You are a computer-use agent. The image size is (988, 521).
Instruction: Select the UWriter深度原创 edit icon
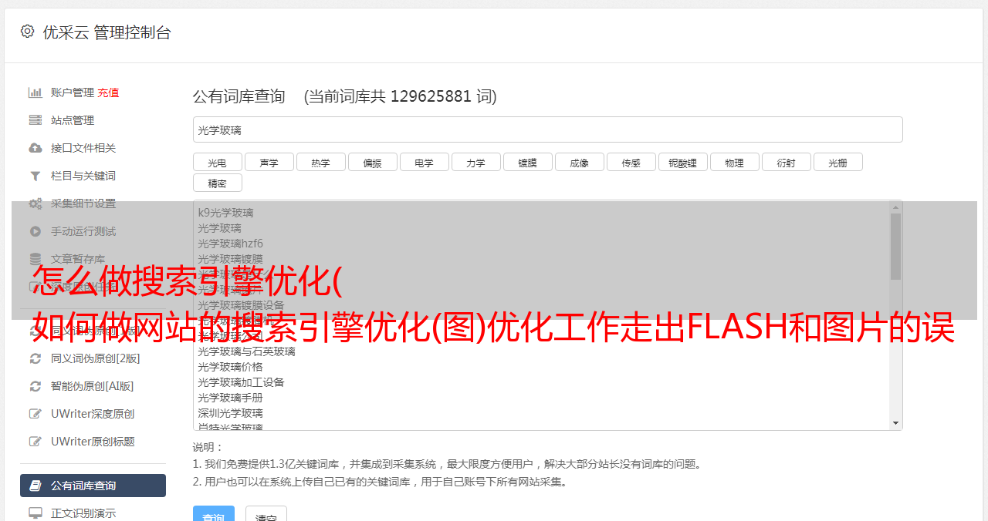click(35, 414)
